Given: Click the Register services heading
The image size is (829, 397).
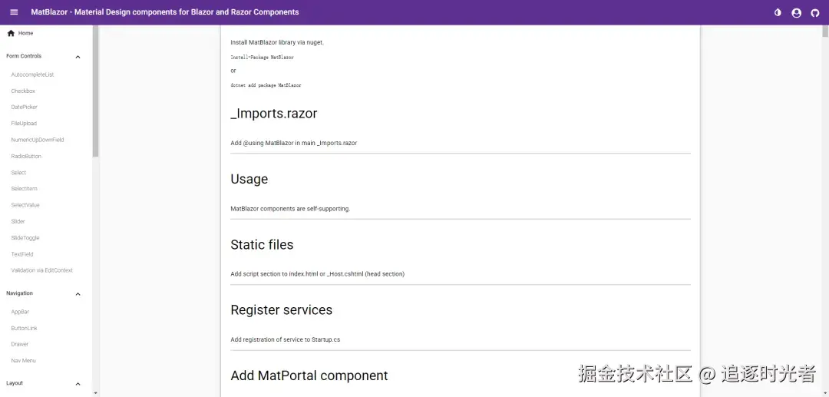Looking at the screenshot, I should (x=281, y=309).
